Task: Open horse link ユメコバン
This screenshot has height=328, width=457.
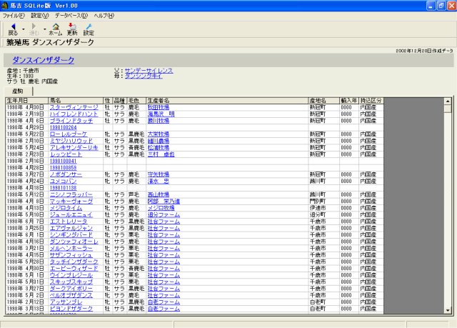Action: [x=64, y=181]
